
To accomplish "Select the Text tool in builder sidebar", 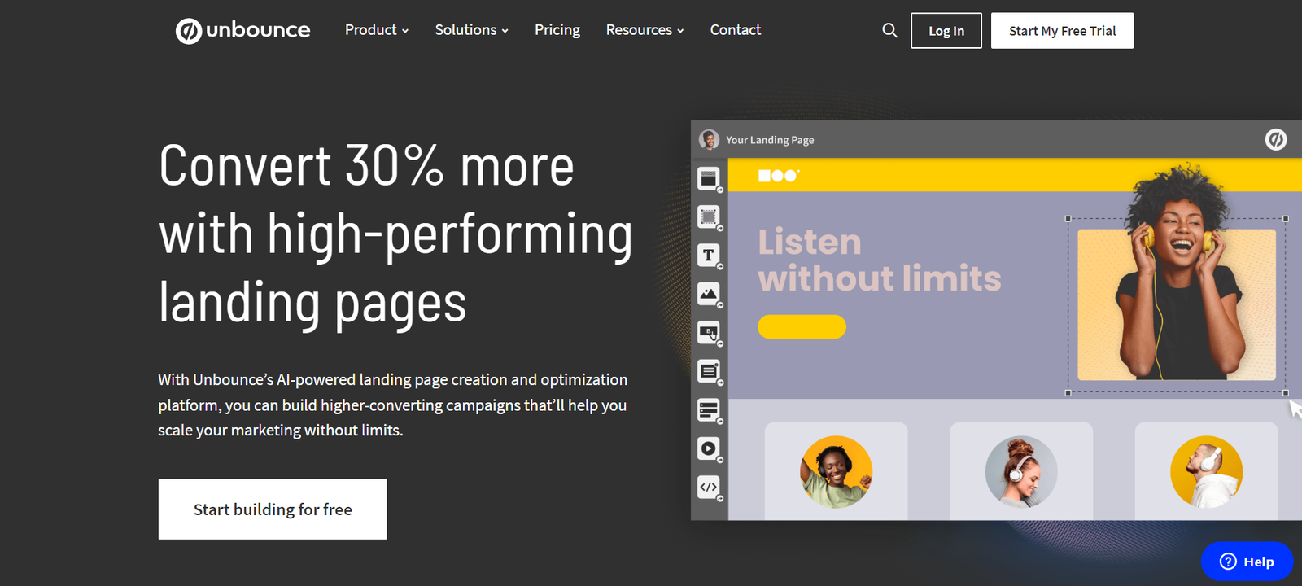I will 709,256.
